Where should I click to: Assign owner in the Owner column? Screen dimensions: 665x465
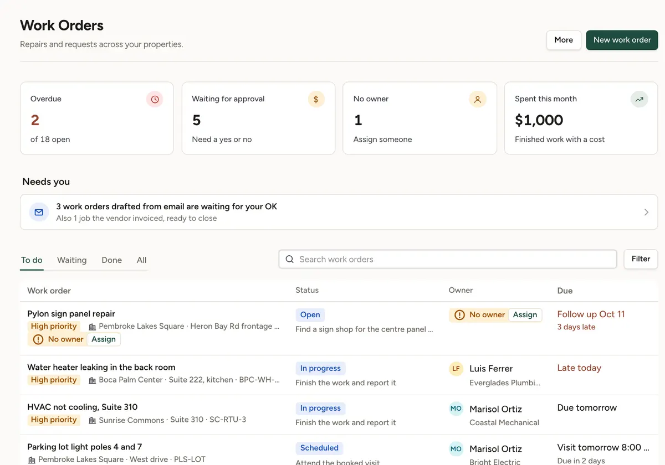point(525,314)
